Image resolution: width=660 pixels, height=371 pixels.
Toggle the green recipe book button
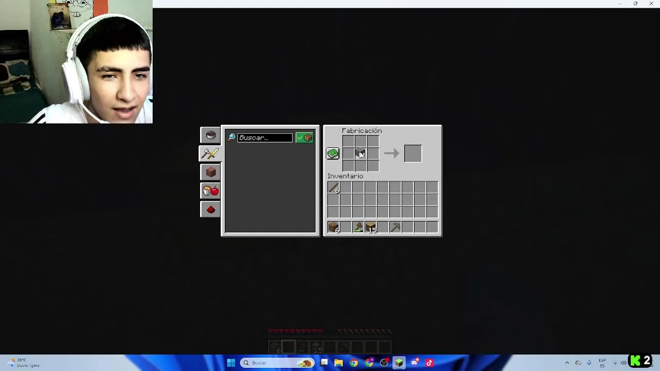(x=333, y=153)
